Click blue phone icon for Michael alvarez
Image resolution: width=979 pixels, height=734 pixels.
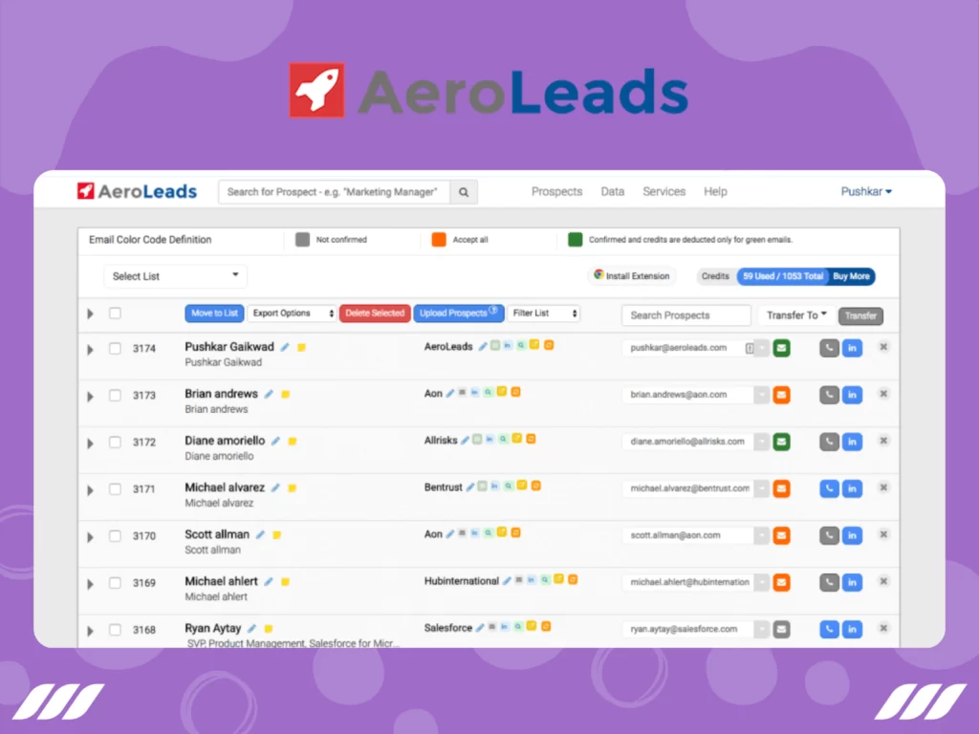829,488
